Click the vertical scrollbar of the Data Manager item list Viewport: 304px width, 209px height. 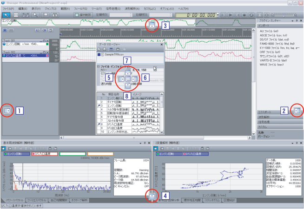162,113
